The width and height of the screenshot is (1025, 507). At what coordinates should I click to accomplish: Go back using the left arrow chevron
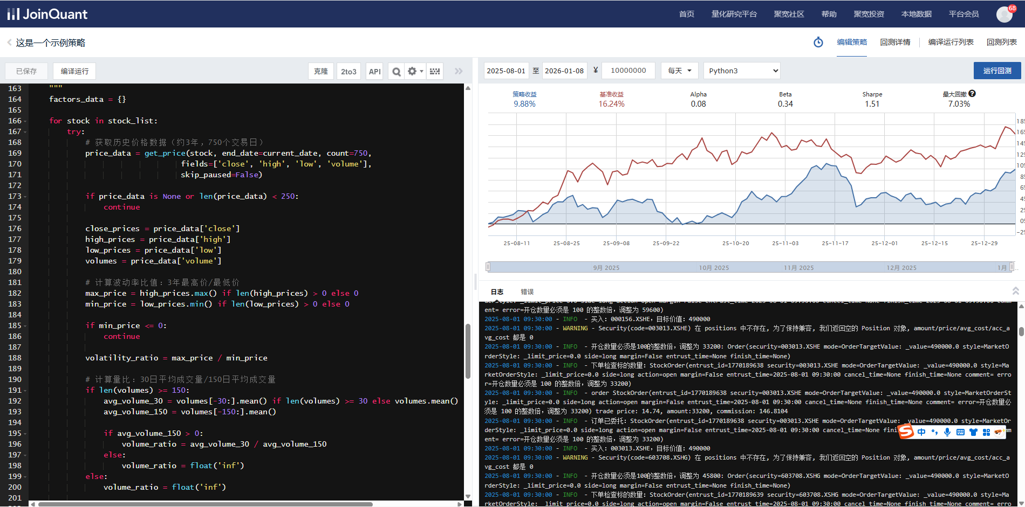tap(9, 43)
